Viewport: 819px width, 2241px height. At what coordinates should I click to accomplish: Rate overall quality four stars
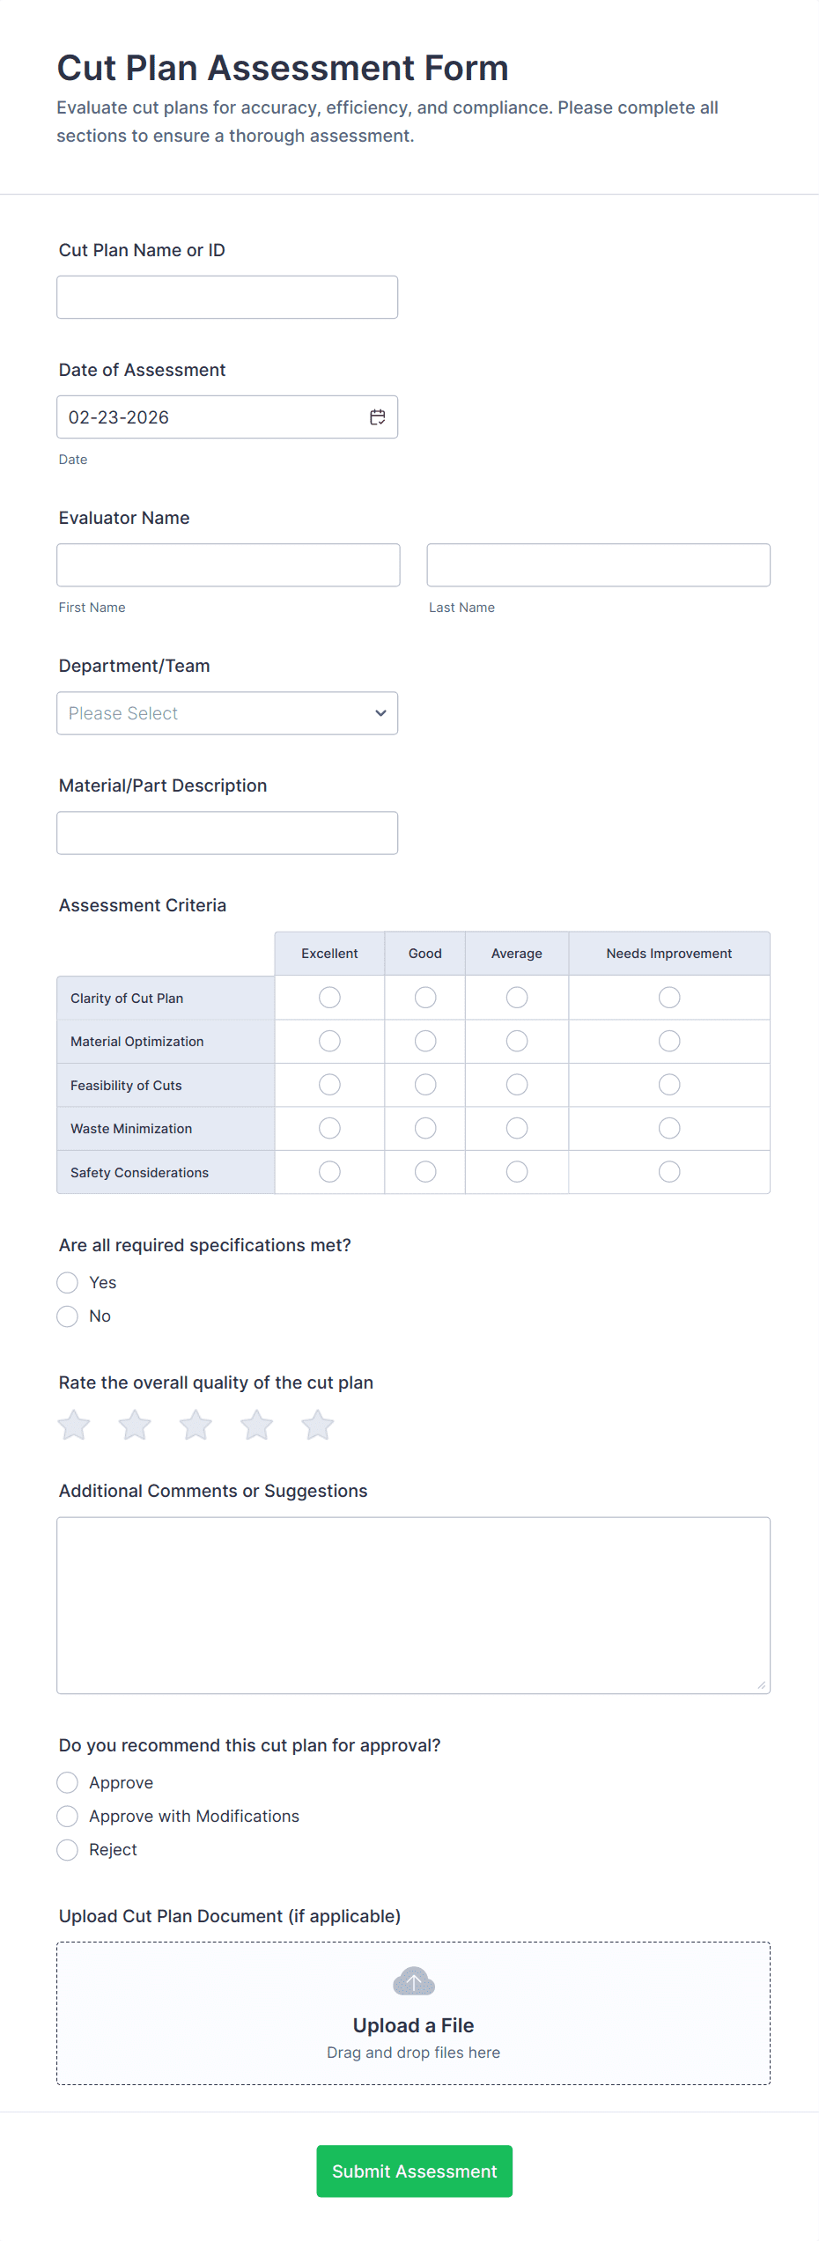(x=257, y=1425)
